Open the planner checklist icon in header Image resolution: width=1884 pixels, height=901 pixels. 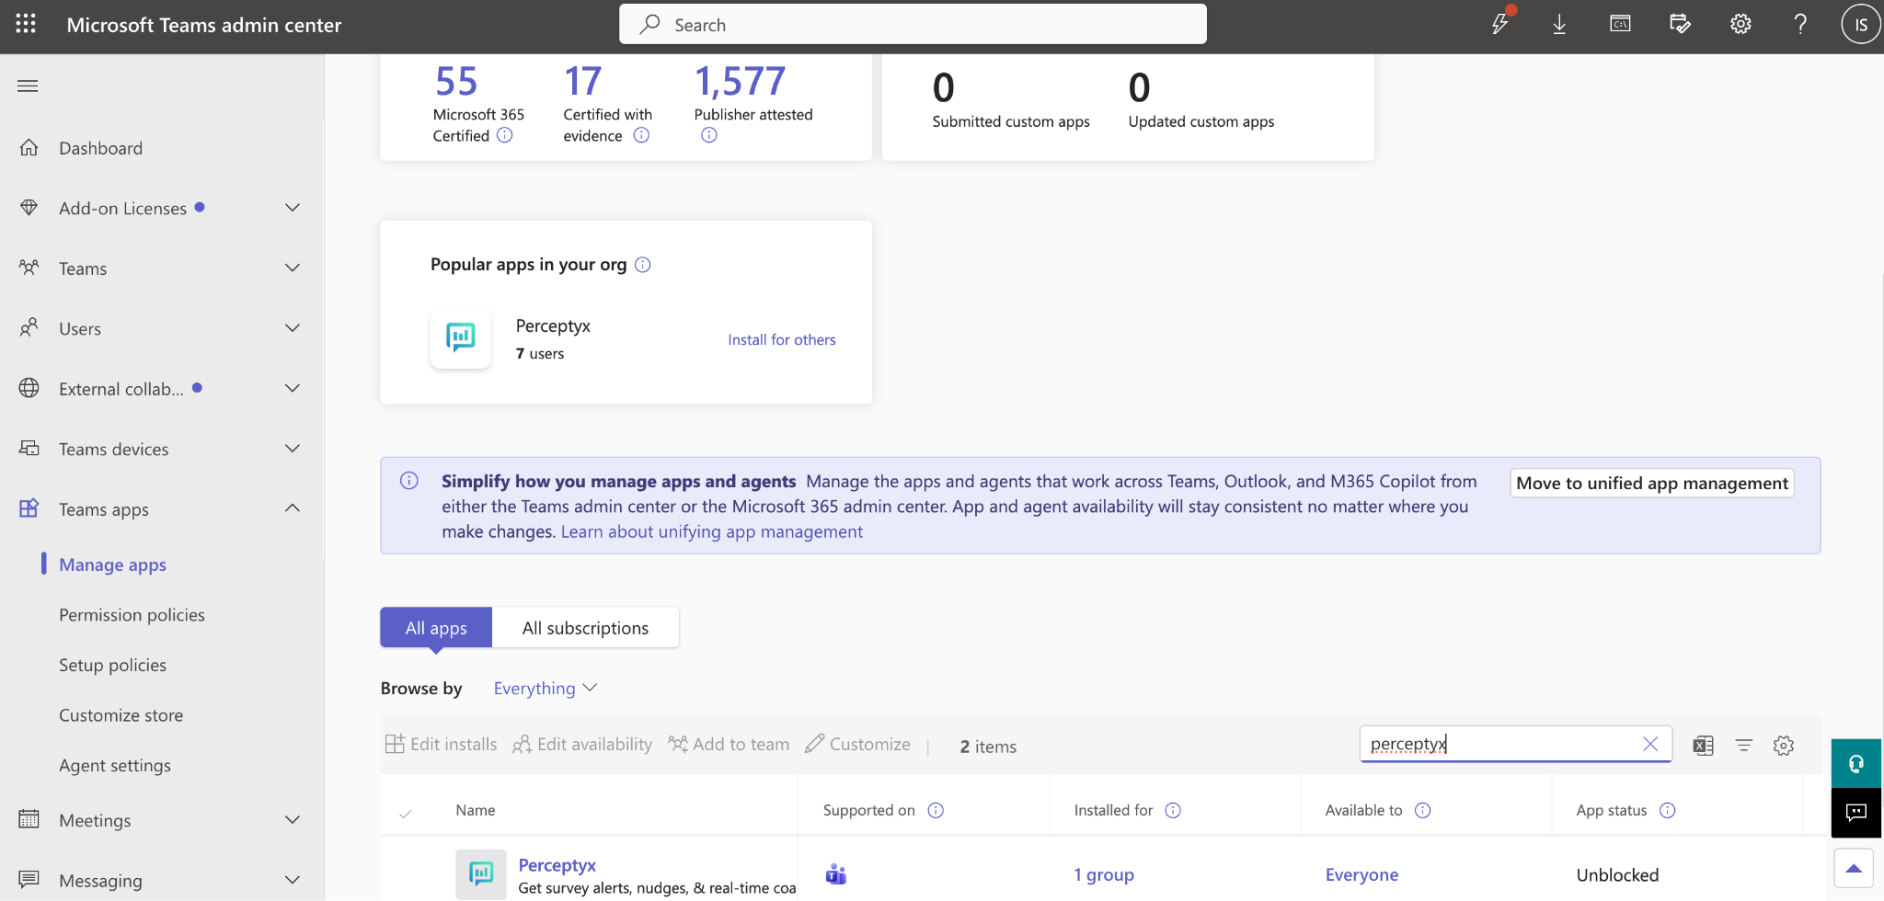pyautogui.click(x=1680, y=24)
